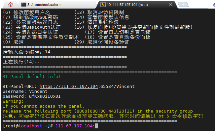Click the terminal icon on /home/mobaxterm tab
215x131 pixels.
[24, 5]
